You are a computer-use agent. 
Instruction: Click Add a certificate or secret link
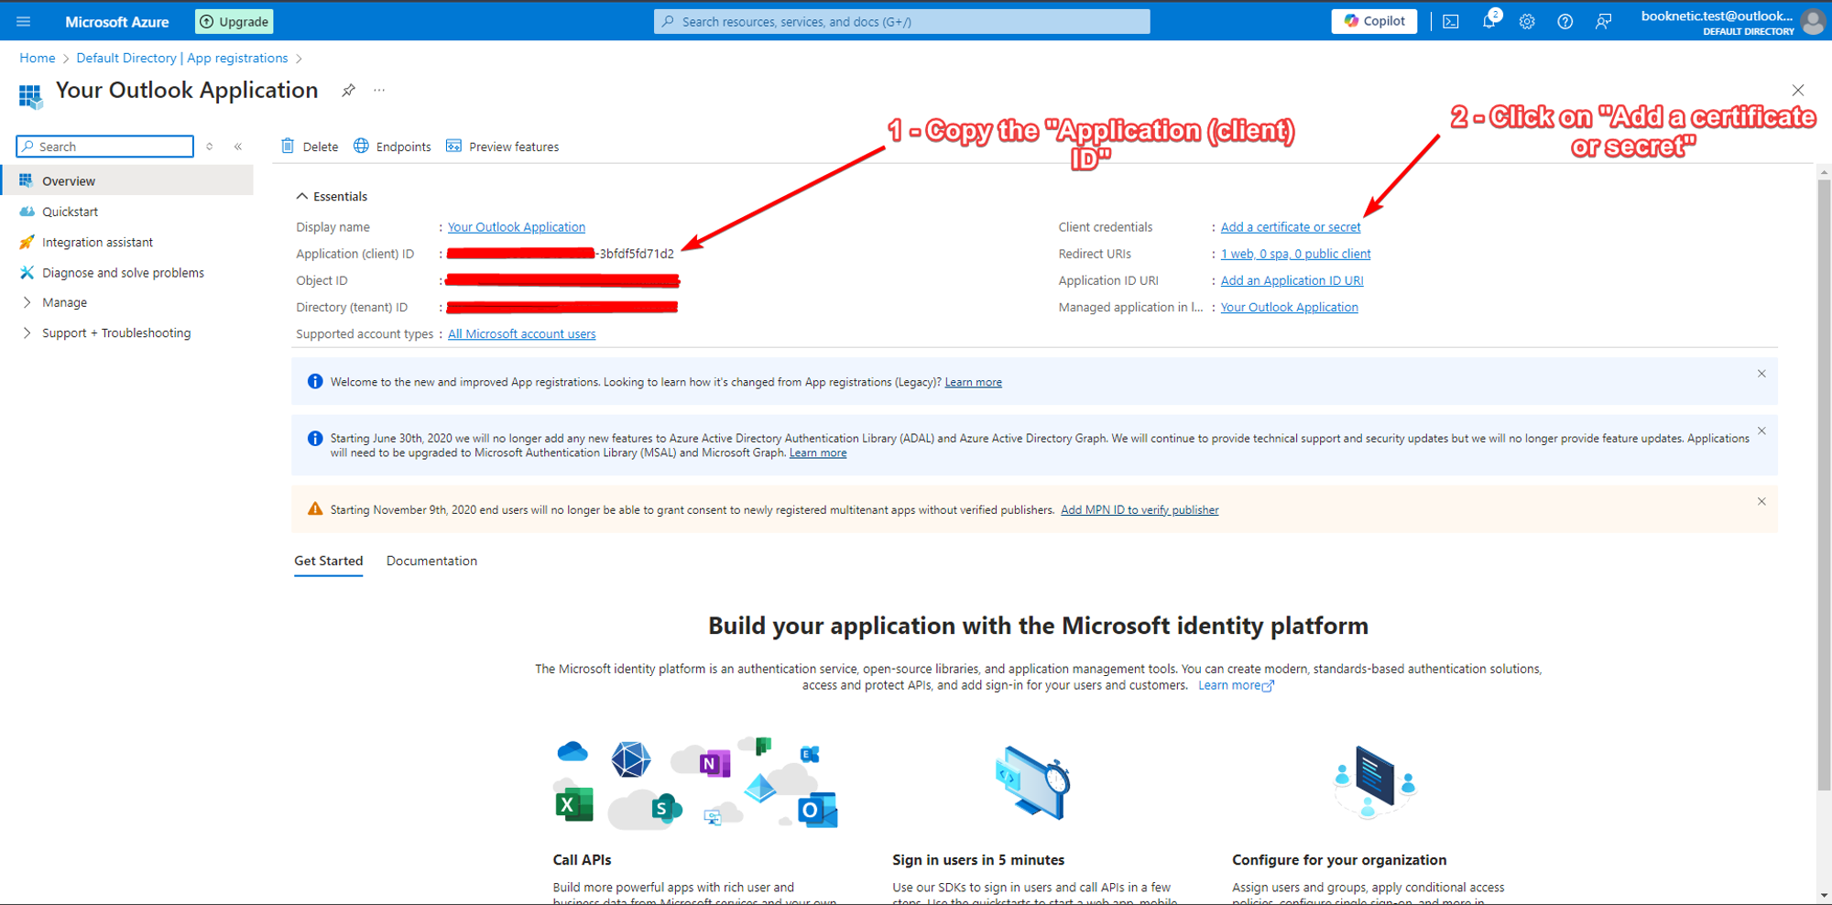coord(1290,227)
